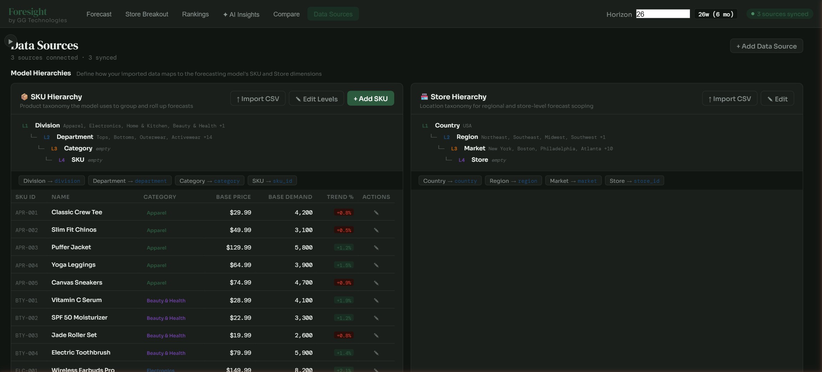The image size is (822, 372).
Task: Open the Forecast tab
Action: click(x=99, y=14)
